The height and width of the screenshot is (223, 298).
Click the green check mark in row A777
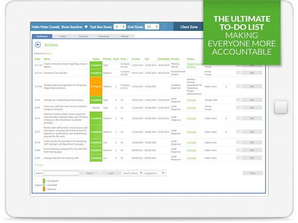coord(226,132)
